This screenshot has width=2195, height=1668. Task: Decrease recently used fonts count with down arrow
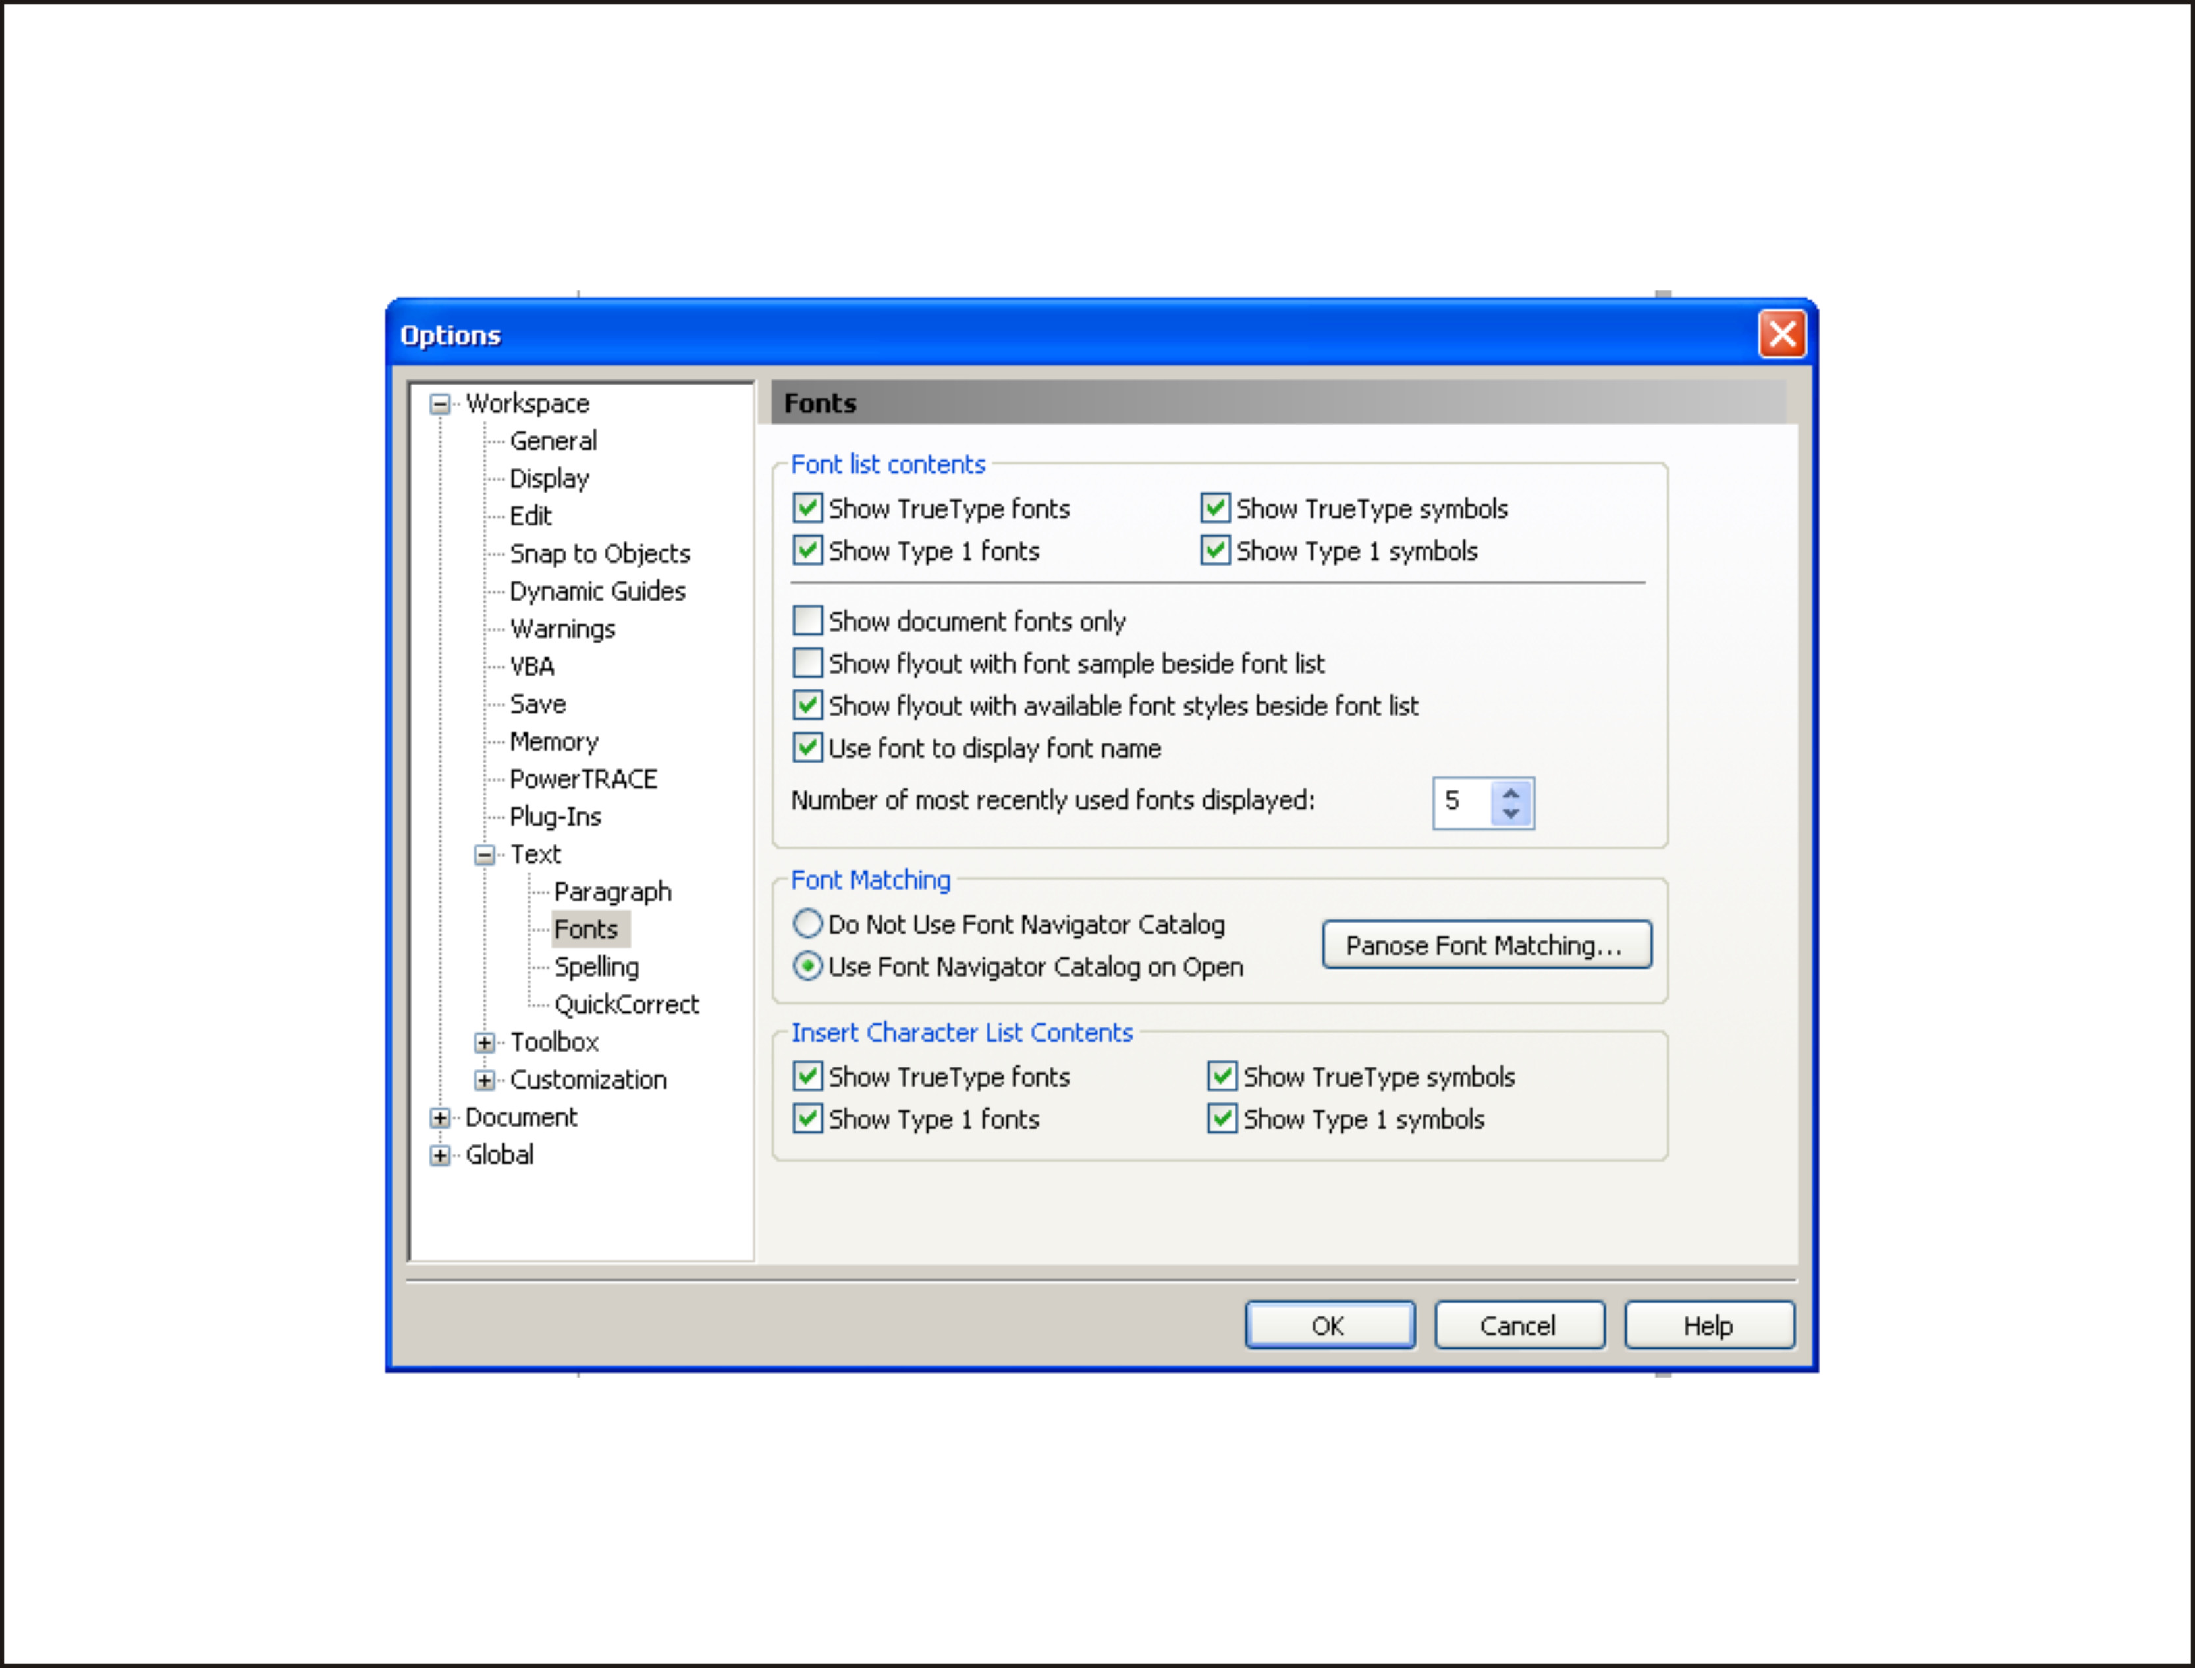point(1511,814)
